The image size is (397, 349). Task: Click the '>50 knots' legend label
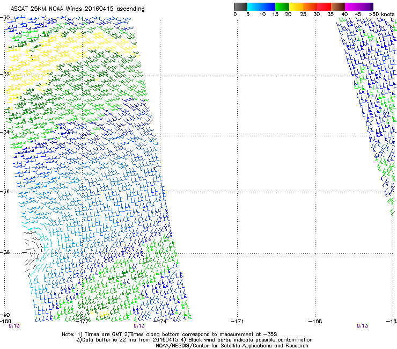pyautogui.click(x=381, y=14)
